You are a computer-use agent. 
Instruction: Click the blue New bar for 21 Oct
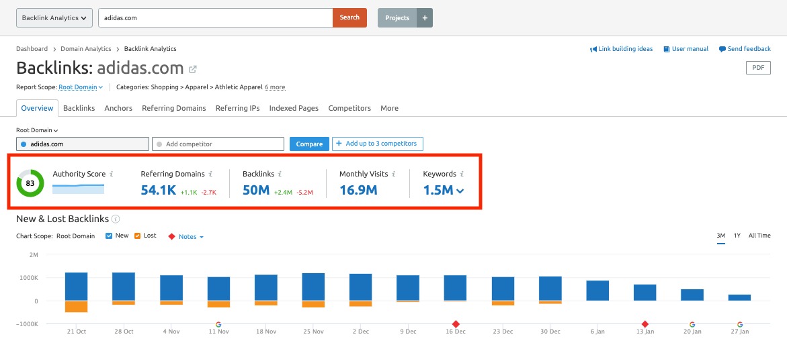click(77, 287)
